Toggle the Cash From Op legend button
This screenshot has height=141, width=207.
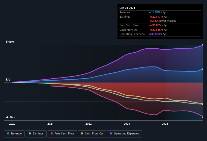[92, 134]
